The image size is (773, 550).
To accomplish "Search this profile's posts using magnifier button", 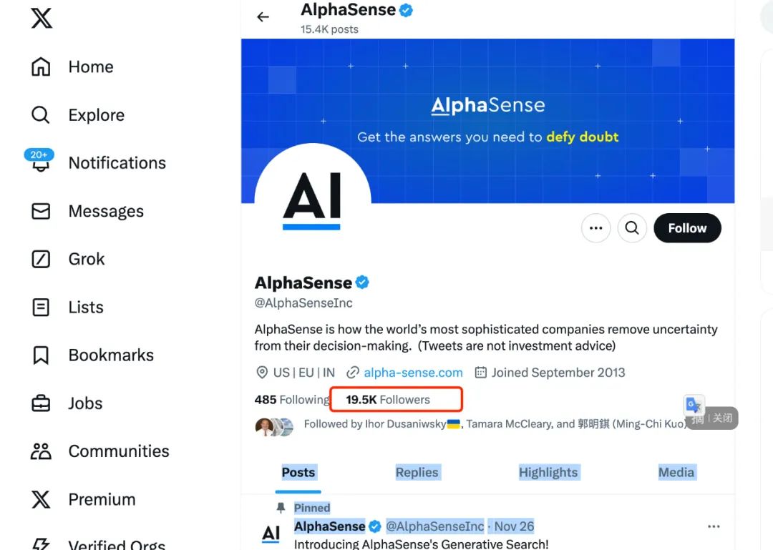I will [632, 228].
